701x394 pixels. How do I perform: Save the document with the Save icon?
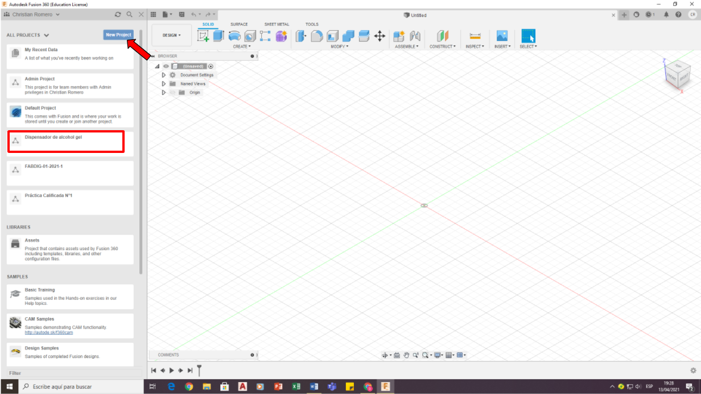[x=182, y=14]
